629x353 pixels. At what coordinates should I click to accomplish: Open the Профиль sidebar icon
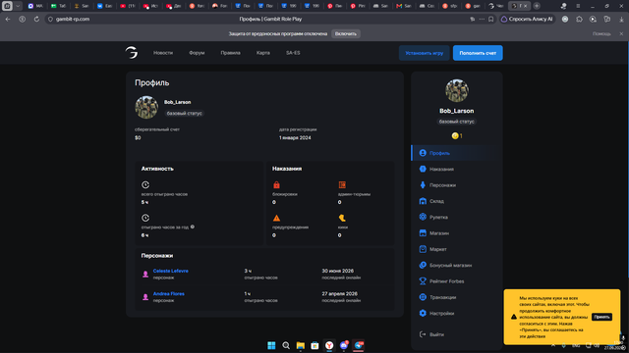[x=423, y=153]
